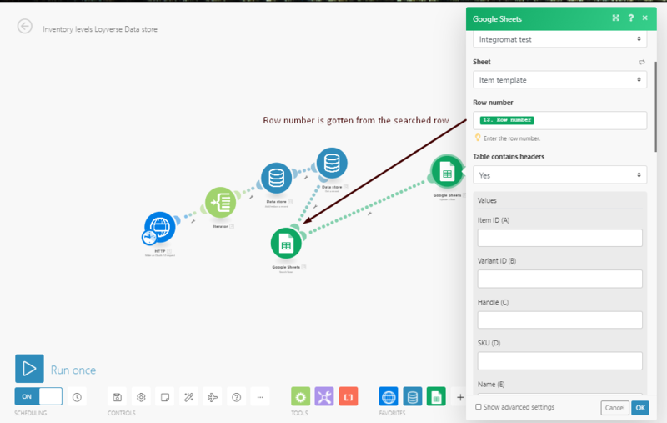Click the Item ID (A) input field
Viewport: 667px width, 423px height.
click(x=559, y=238)
